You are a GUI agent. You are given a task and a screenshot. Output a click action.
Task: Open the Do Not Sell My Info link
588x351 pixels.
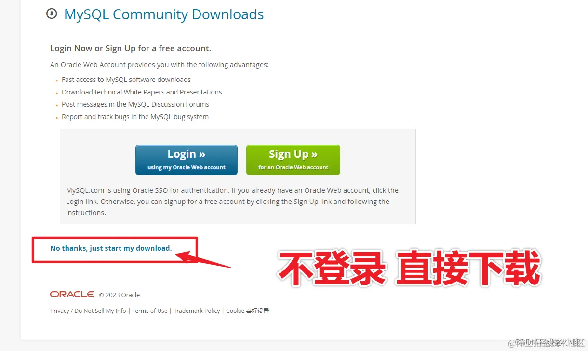coord(100,311)
